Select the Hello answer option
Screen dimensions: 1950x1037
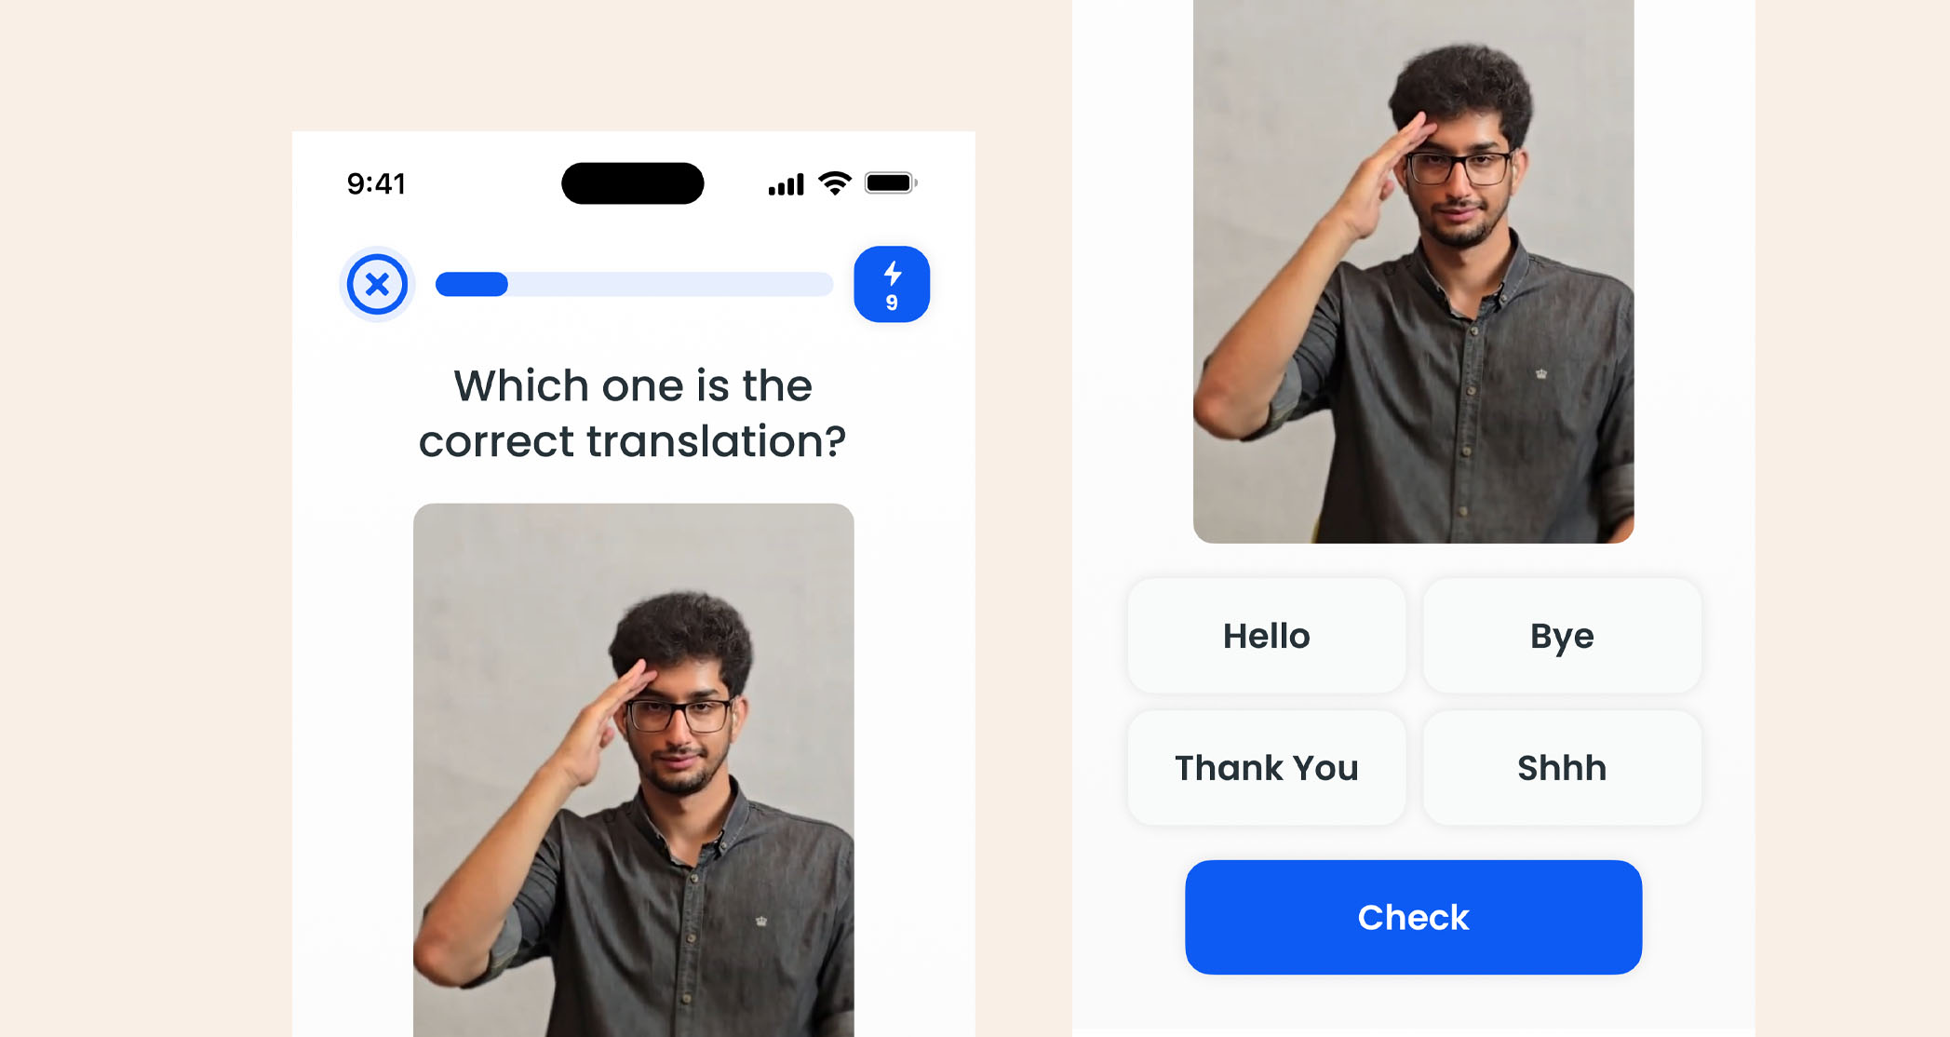(x=1266, y=636)
